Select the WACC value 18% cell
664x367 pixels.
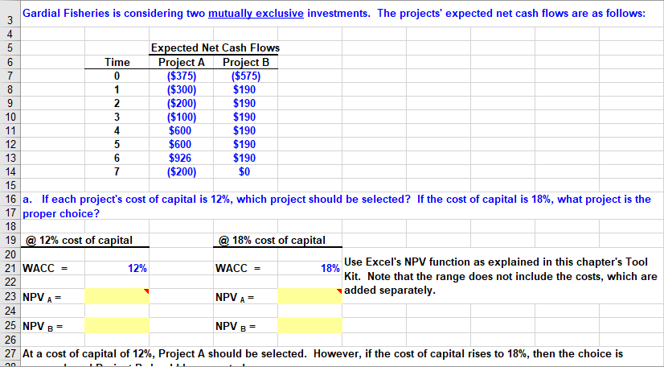coord(310,268)
